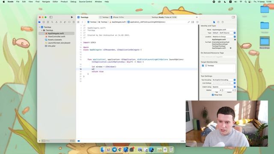Open the Debug menu
This screenshot has width=274, height=154.
(x=73, y=2)
